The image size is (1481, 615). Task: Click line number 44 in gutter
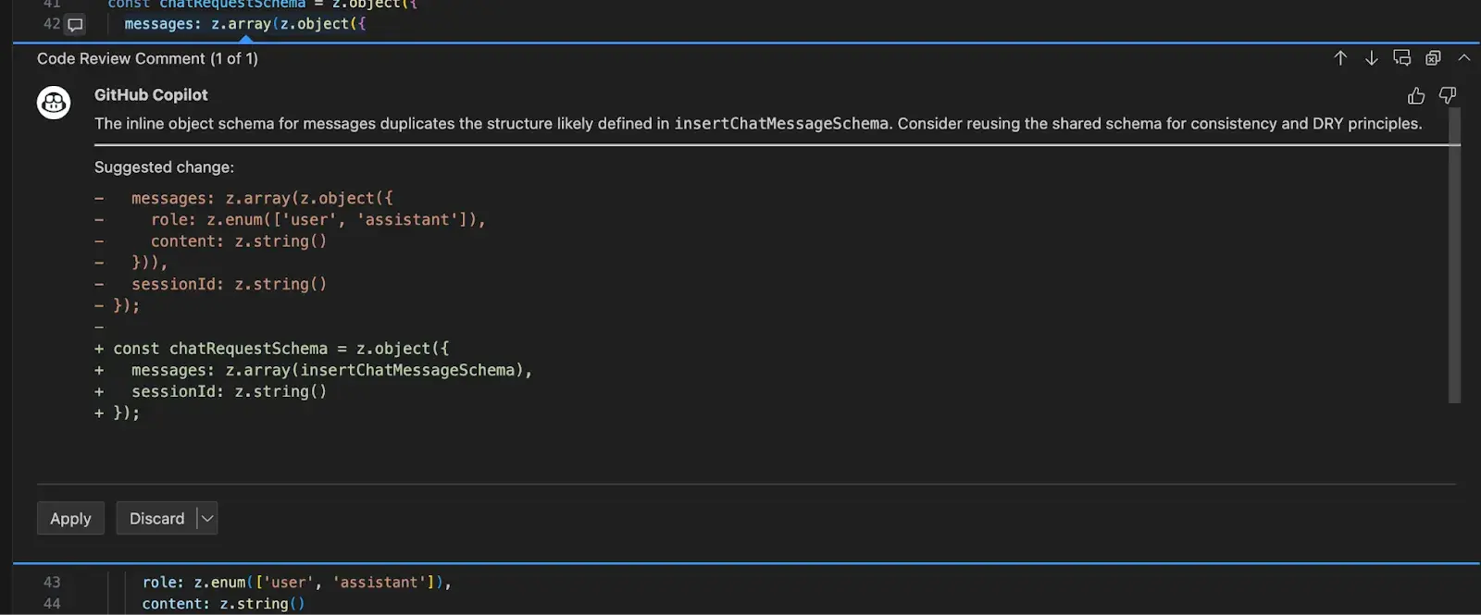tap(52, 604)
